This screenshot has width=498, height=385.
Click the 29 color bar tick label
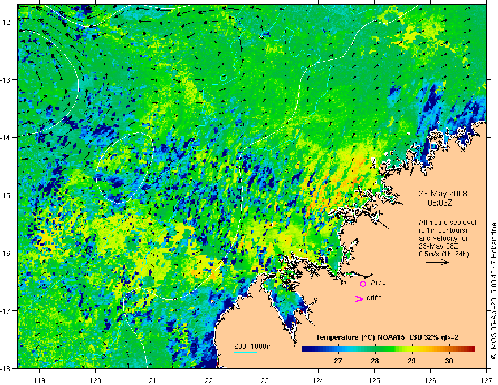[x=411, y=361]
